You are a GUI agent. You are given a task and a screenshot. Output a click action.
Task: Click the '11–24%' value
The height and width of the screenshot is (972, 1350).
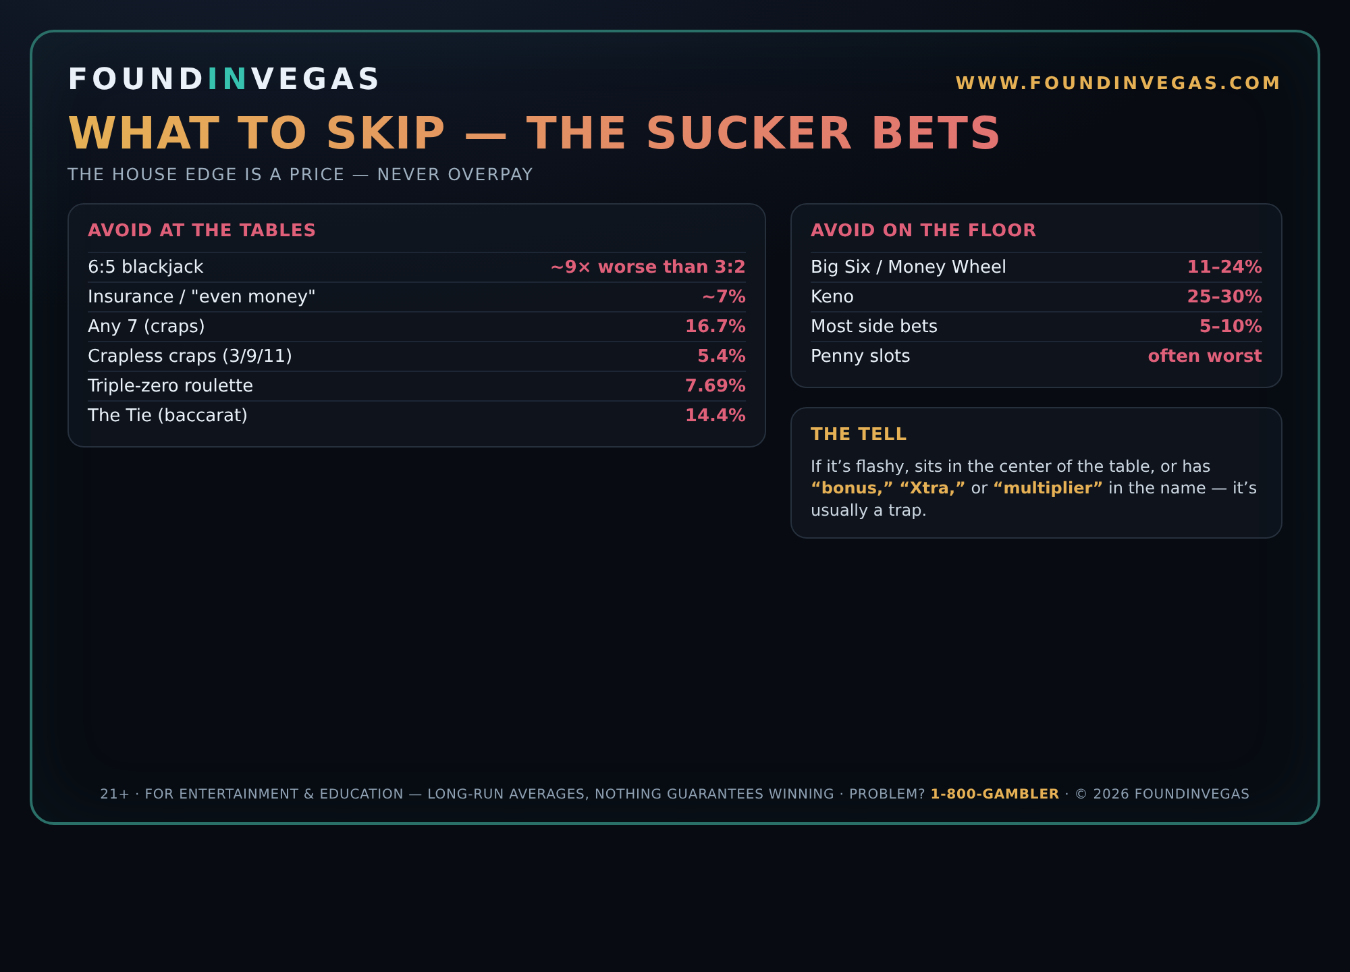pos(1224,267)
